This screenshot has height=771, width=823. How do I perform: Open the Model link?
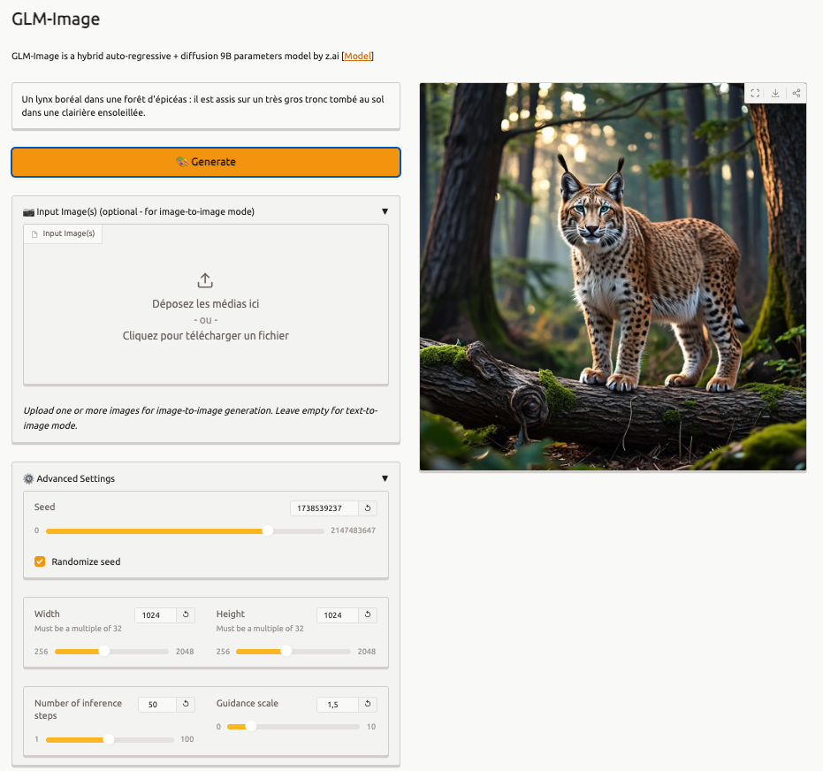click(x=358, y=56)
